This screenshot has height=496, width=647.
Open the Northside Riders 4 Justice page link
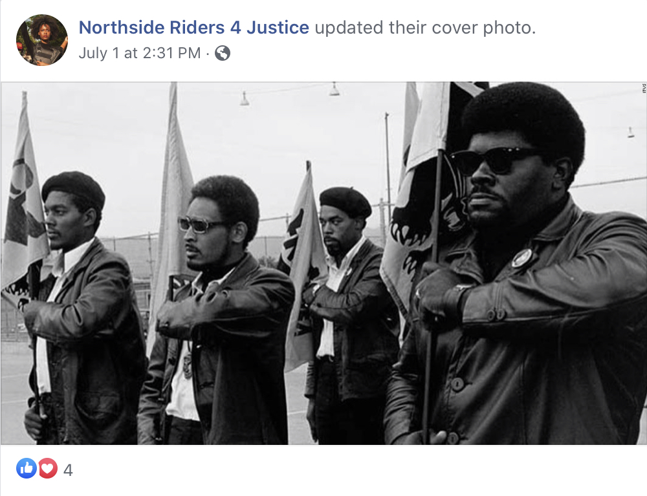point(193,28)
